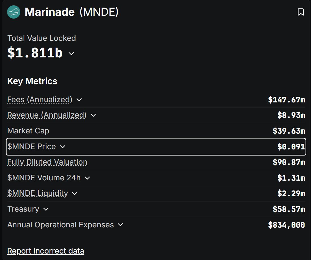This screenshot has width=311, height=260.
Task: Click the Treasury label
Action: coord(23,209)
